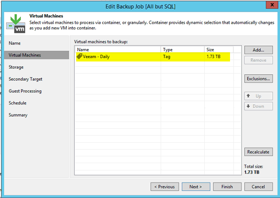Open the Exclusions... dialog
Image resolution: width=280 pixels, height=198 pixels.
258,78
